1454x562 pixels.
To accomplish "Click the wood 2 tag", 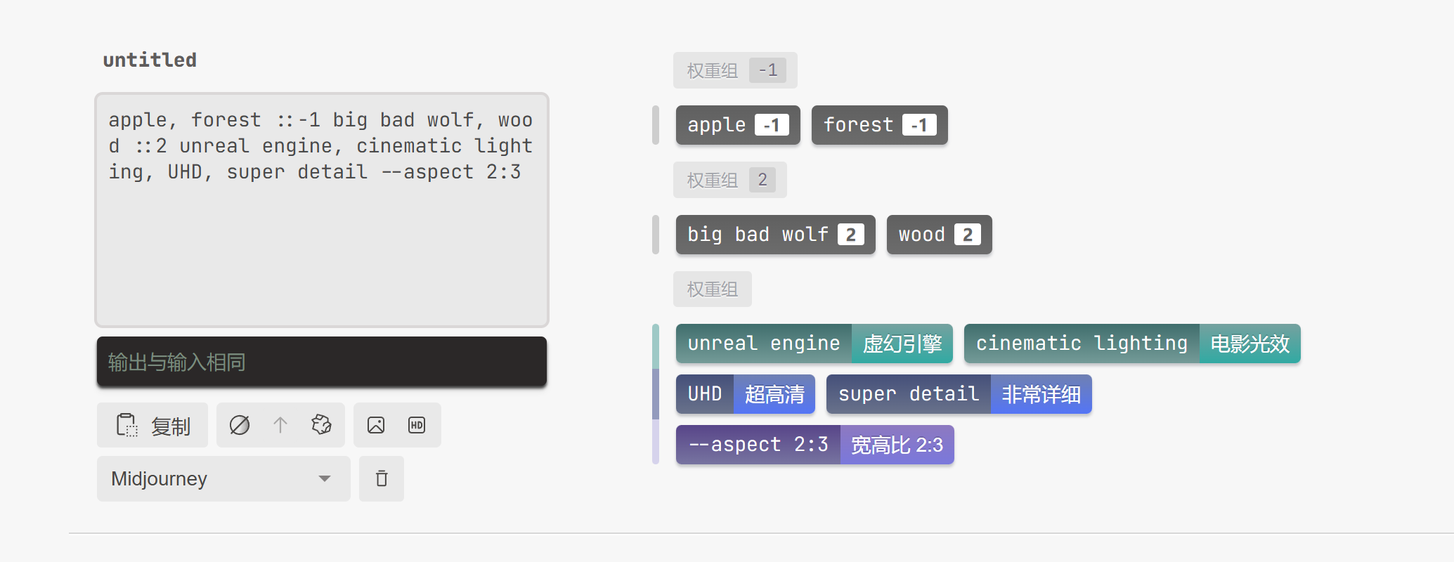I will tap(938, 235).
